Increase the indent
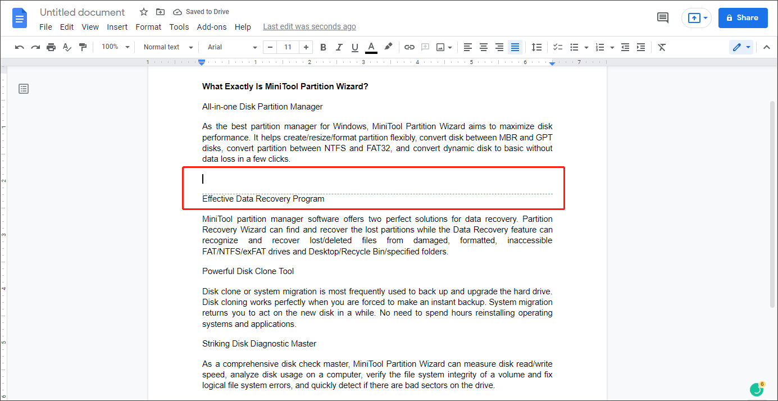 coord(641,47)
